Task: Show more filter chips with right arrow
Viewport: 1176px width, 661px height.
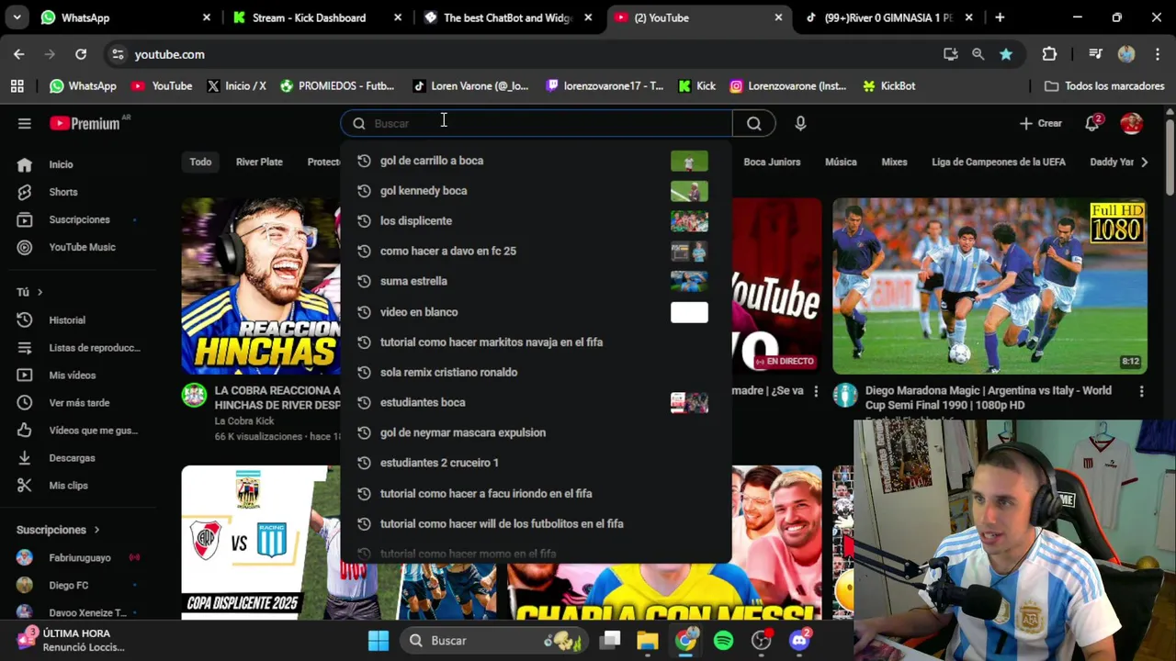Action: point(1144,162)
